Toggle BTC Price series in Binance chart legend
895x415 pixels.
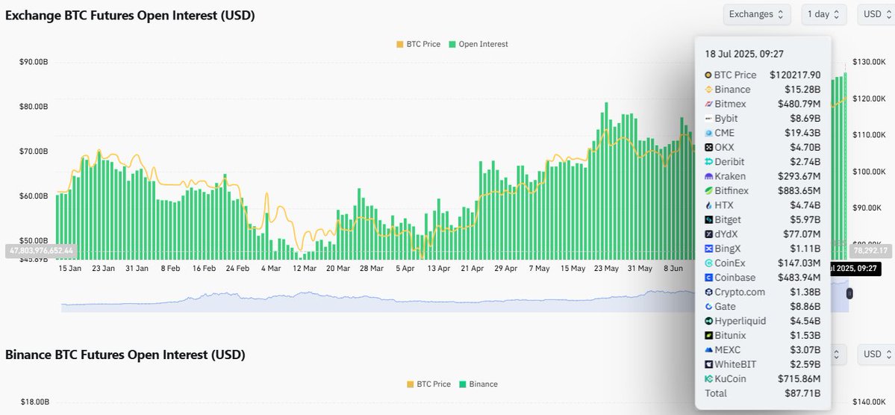pos(428,384)
